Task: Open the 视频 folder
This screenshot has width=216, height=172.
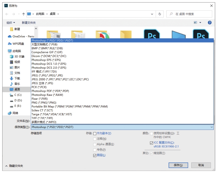Action: 15,62
